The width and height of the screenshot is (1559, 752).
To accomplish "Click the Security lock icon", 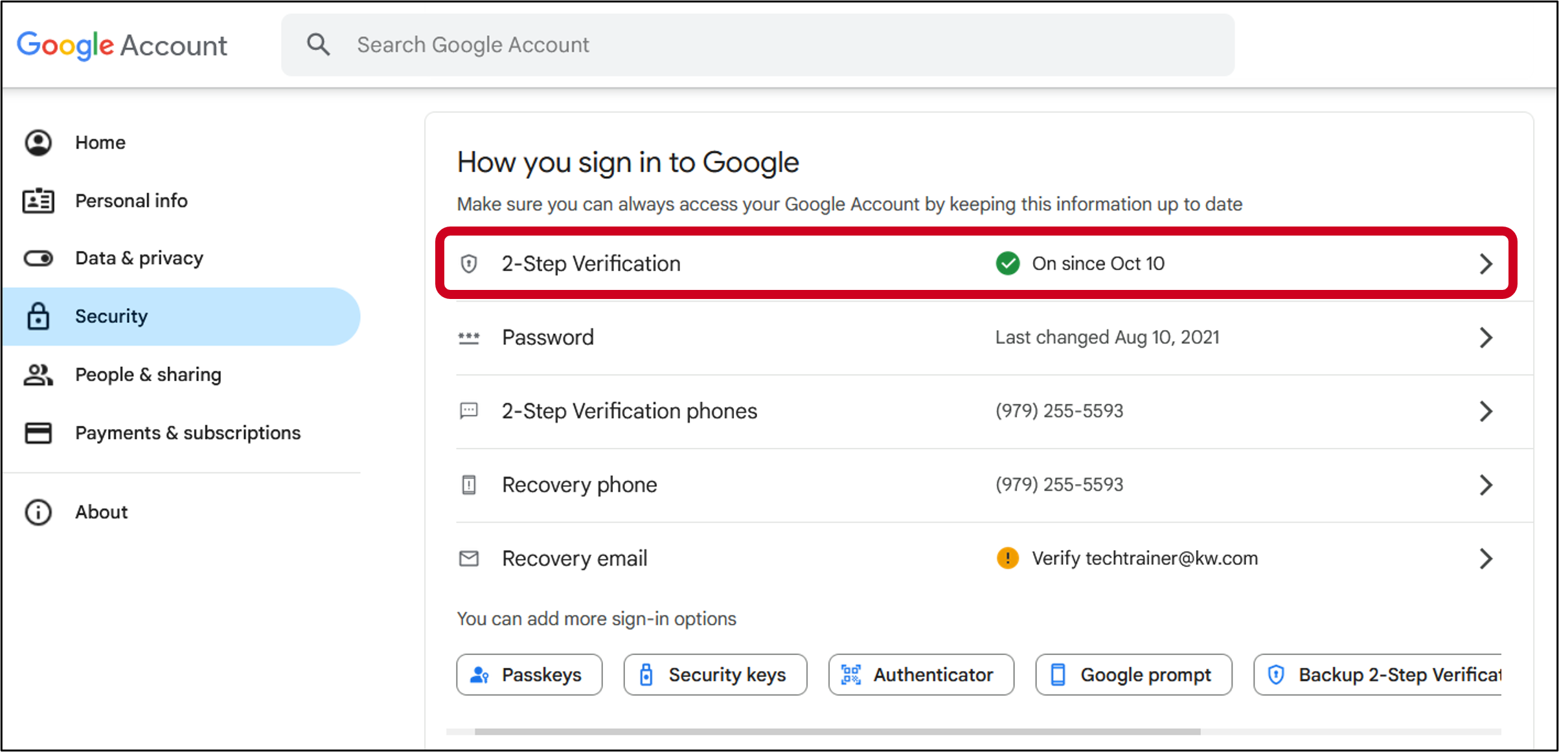I will 38,316.
